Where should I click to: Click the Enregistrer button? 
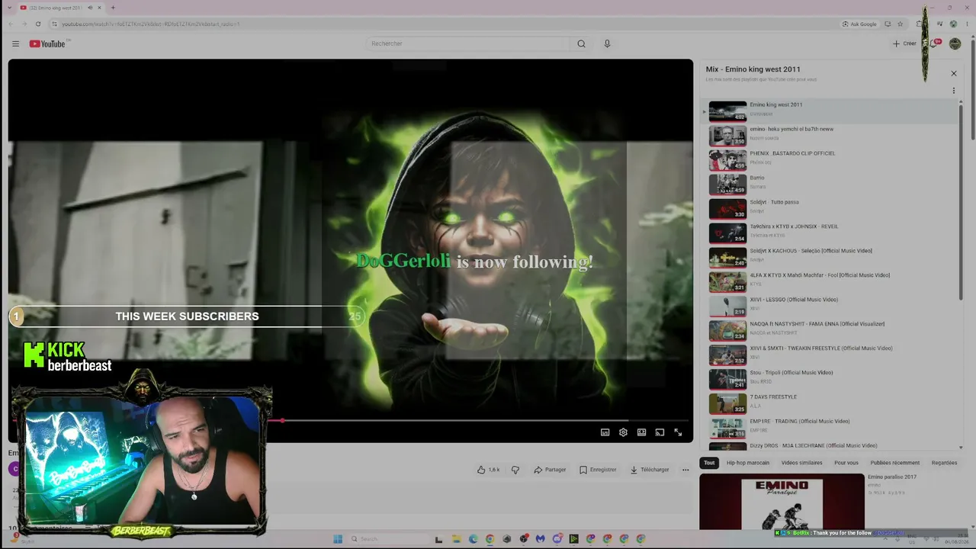coord(598,470)
